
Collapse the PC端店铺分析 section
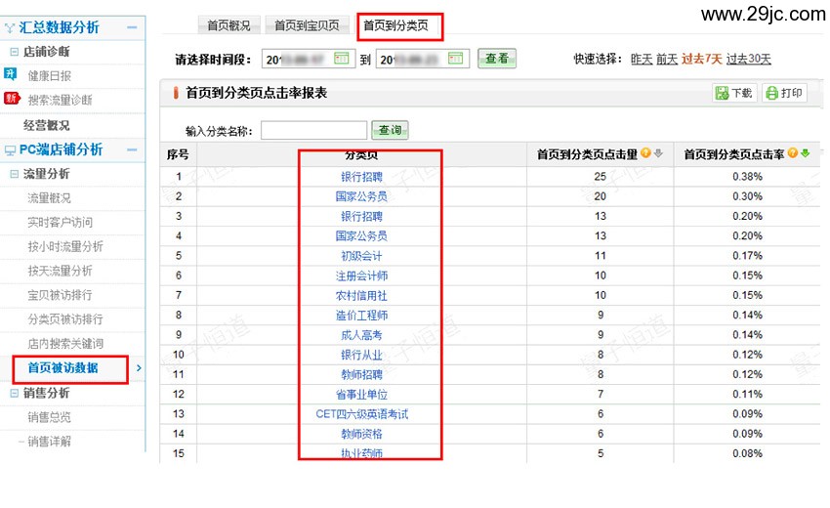pyautogui.click(x=134, y=149)
